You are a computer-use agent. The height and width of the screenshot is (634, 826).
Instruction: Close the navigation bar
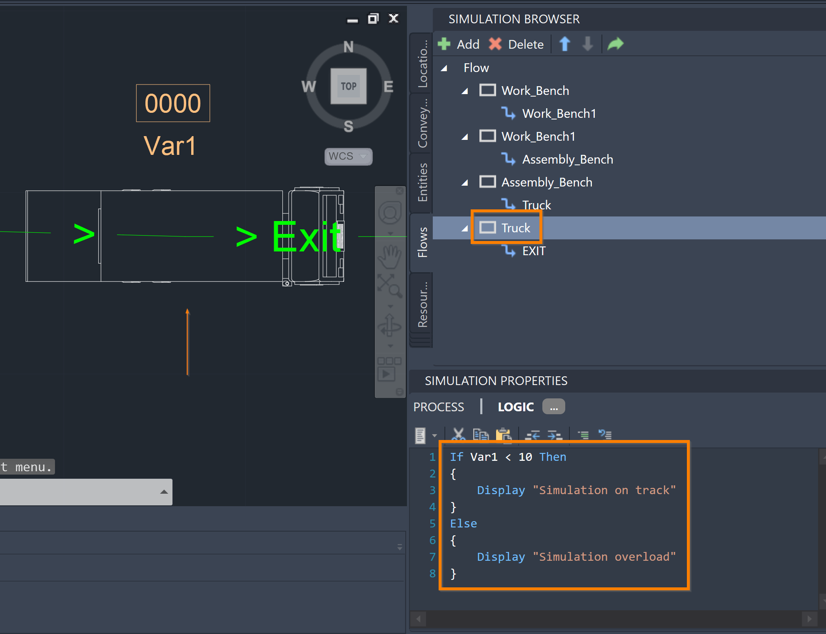(399, 191)
